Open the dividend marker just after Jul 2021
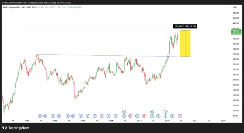The width and height of the screenshot is (244, 133). pos(45,116)
